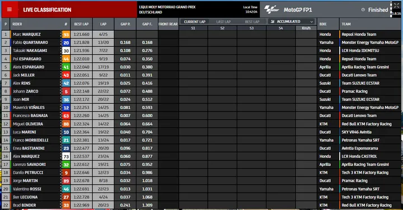Click Aprilia bike in Aleix Espargaro's row
The height and width of the screenshot is (210, 403).
coord(325,67)
